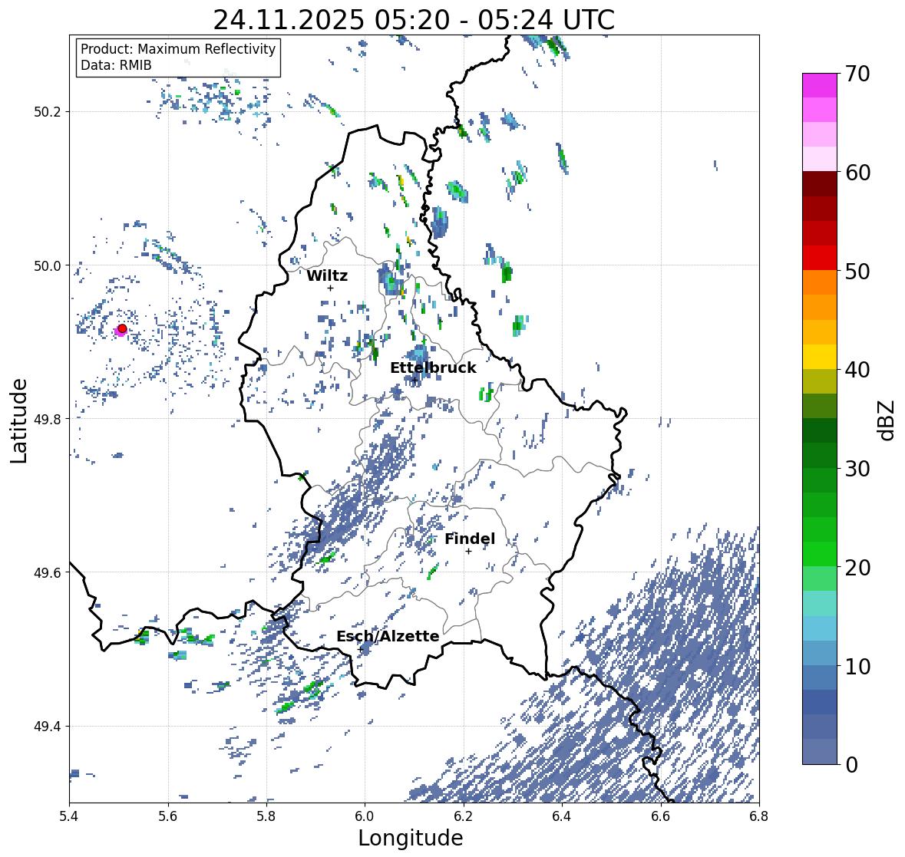Screen dimensions: 905x857
Task: Click the cross marker below the Findel label
Action: pos(469,552)
